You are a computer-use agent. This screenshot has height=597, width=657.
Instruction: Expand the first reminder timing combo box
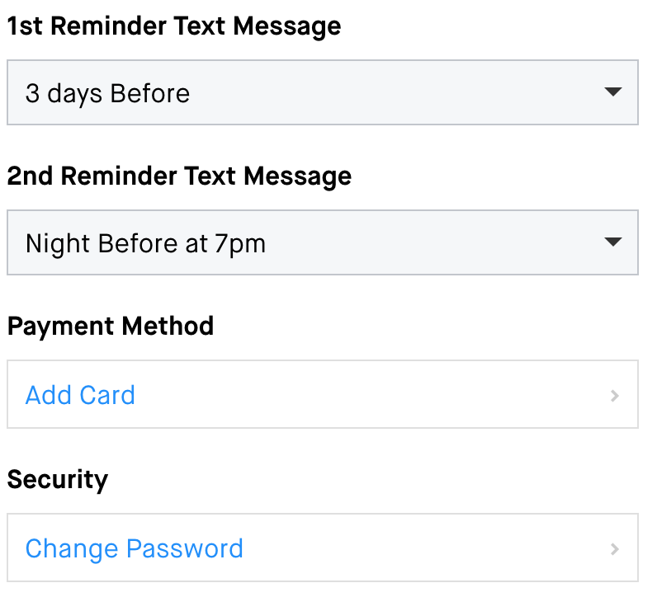[322, 92]
